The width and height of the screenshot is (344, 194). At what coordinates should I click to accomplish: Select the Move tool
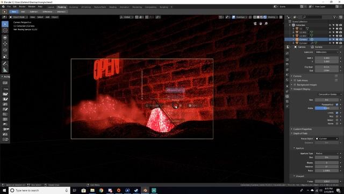click(5, 44)
